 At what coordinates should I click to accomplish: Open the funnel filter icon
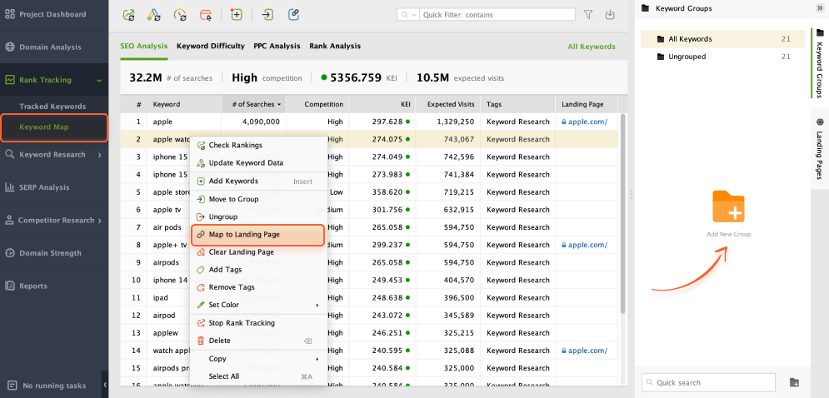click(588, 15)
